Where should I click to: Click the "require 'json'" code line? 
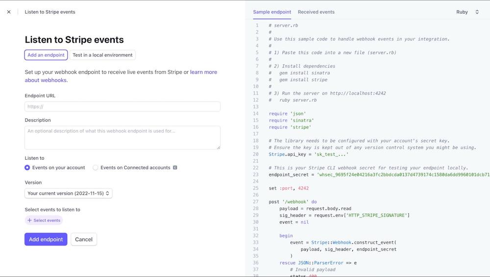click(287, 114)
